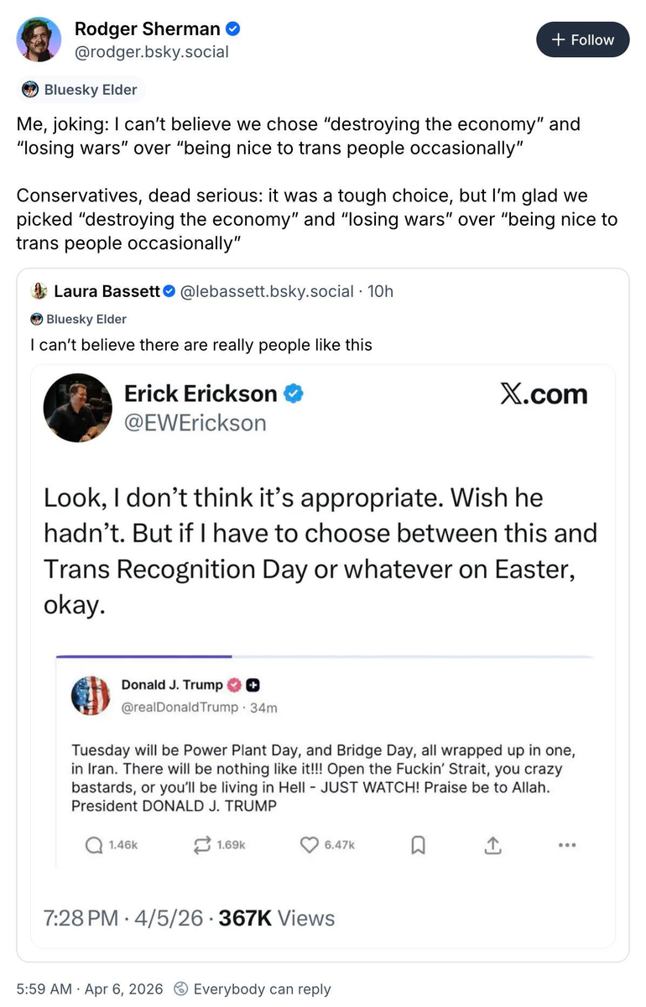
Task: Click Donald J. Trump's flag avatar
Action: coord(91,695)
